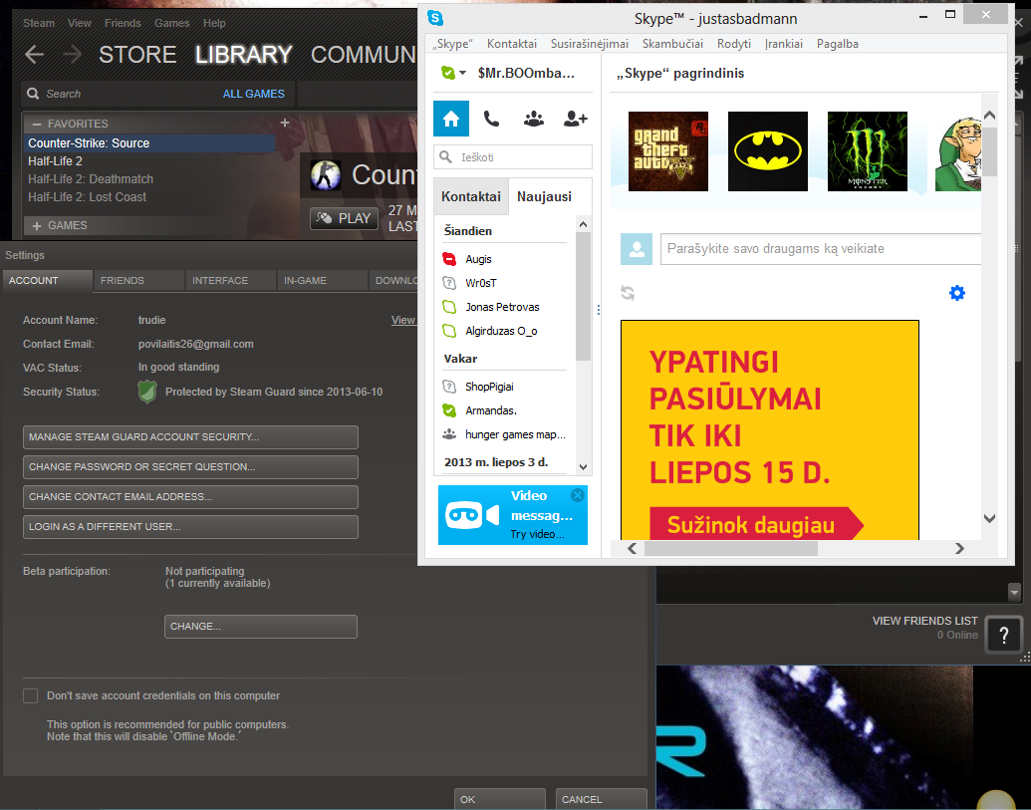Click Login as a Different User button
Viewport: 1031px width, 810px height.
190,527
